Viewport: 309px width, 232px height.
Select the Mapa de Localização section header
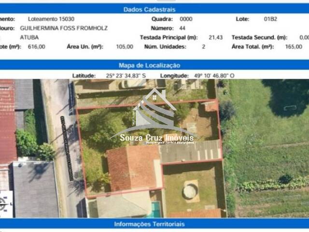150,65
